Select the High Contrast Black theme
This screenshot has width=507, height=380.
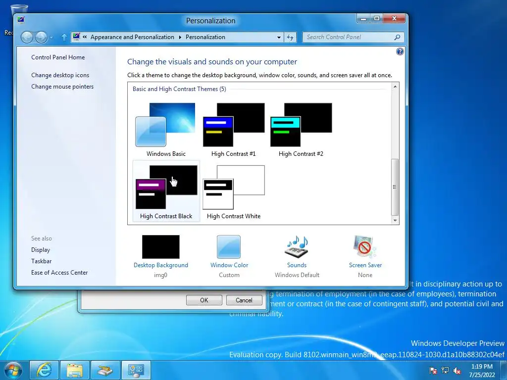(166, 191)
